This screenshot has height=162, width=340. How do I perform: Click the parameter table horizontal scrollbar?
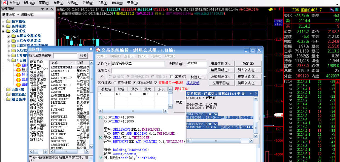click(x=133, y=111)
